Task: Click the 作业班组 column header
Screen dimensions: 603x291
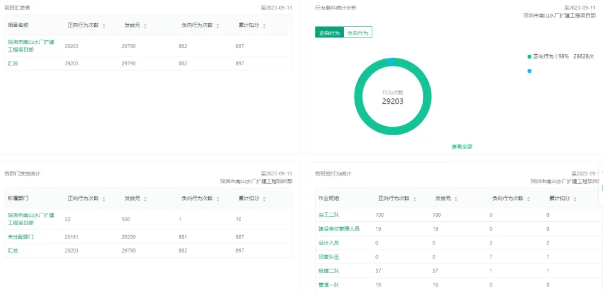Action: pos(328,198)
